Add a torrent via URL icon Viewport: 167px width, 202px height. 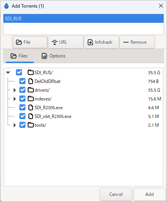(x=55, y=42)
